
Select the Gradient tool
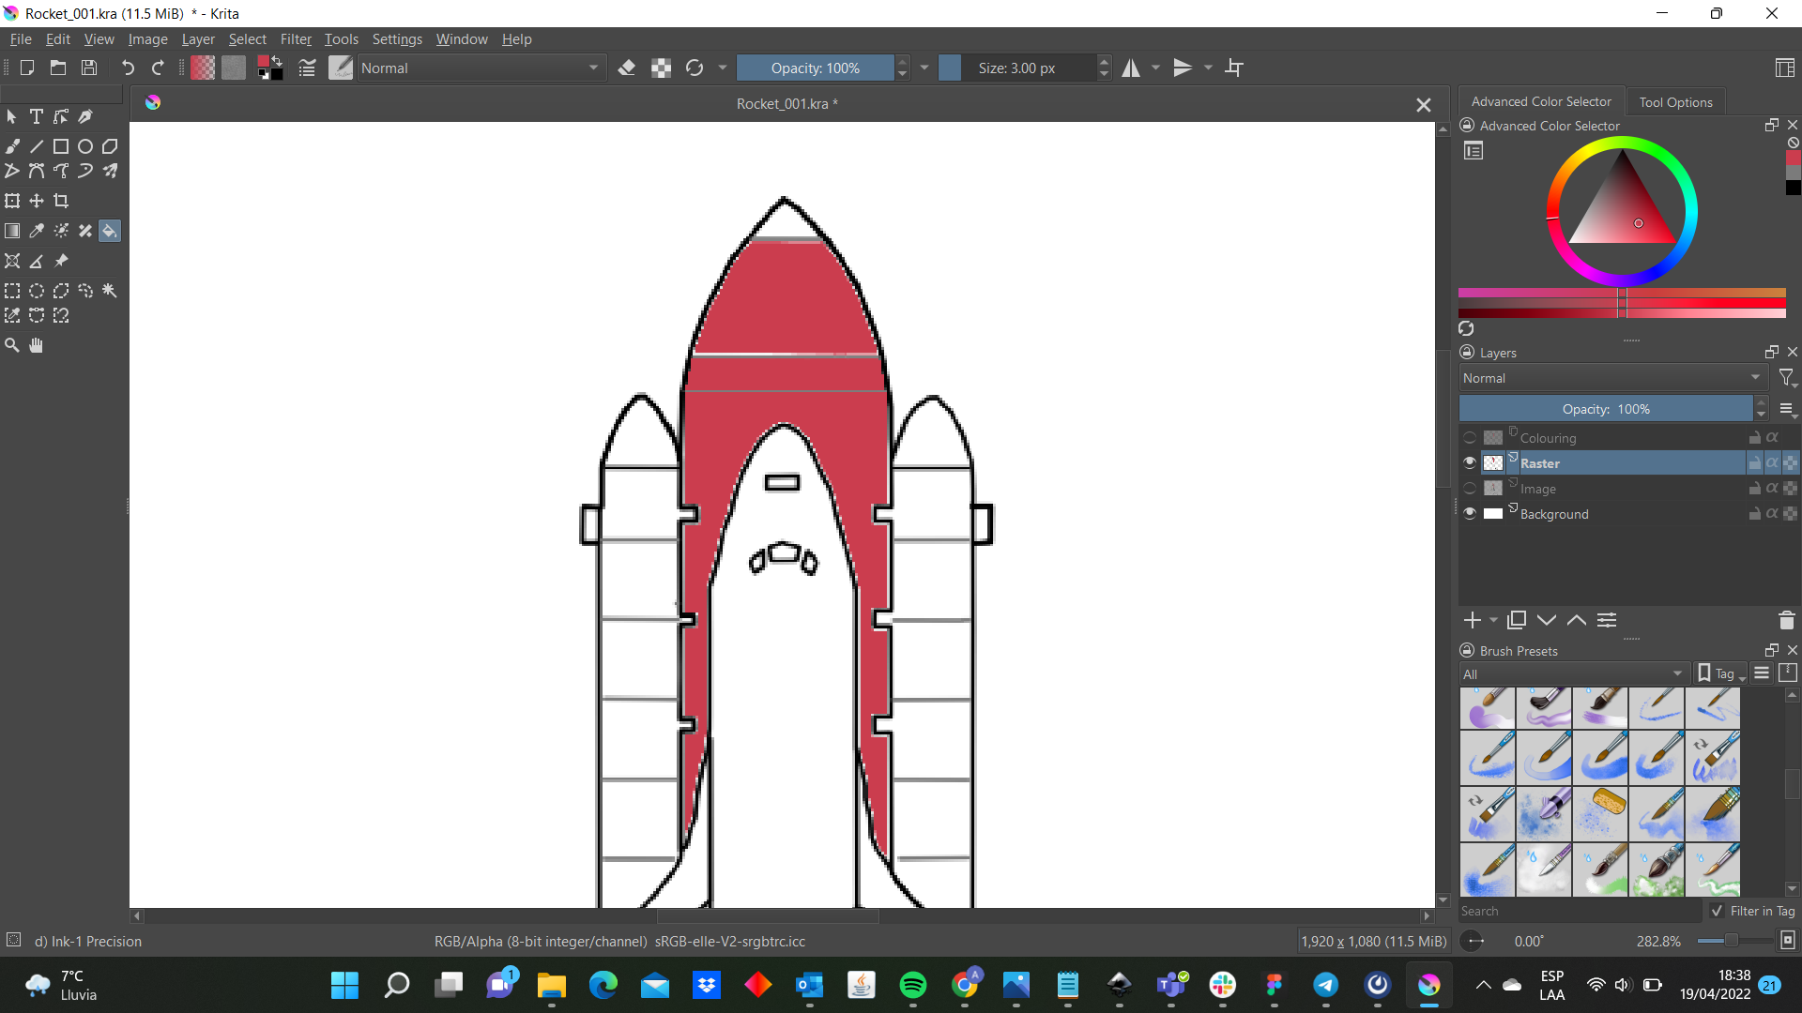(12, 231)
